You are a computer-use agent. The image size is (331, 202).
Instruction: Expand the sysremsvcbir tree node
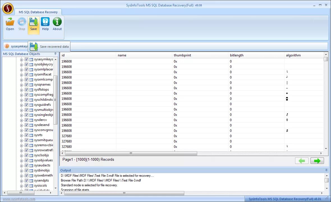tap(21, 146)
